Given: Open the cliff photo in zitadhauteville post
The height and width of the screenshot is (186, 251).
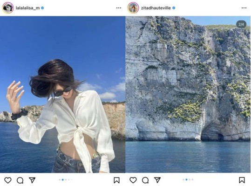Looking at the screenshot, I should (188, 94).
